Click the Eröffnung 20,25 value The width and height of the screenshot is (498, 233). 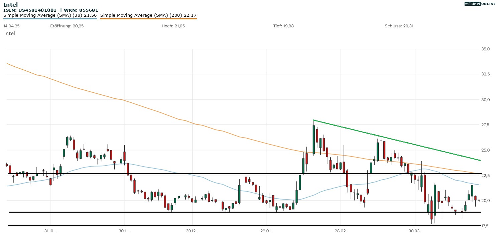click(67, 26)
